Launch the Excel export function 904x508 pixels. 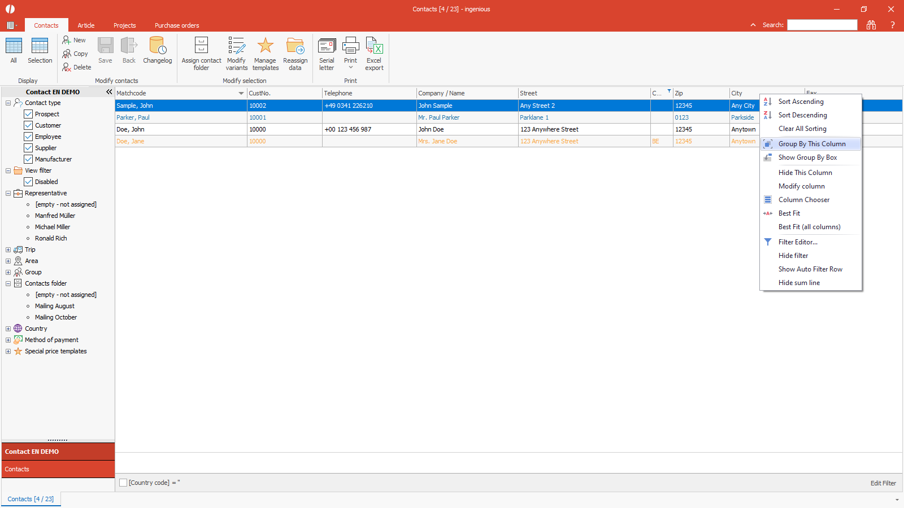(374, 46)
